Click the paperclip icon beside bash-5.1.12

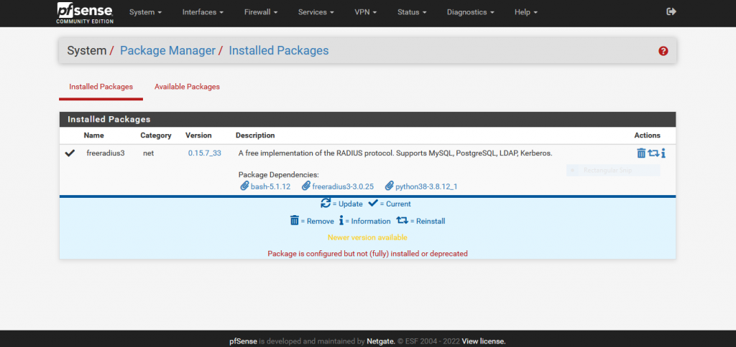tap(244, 186)
